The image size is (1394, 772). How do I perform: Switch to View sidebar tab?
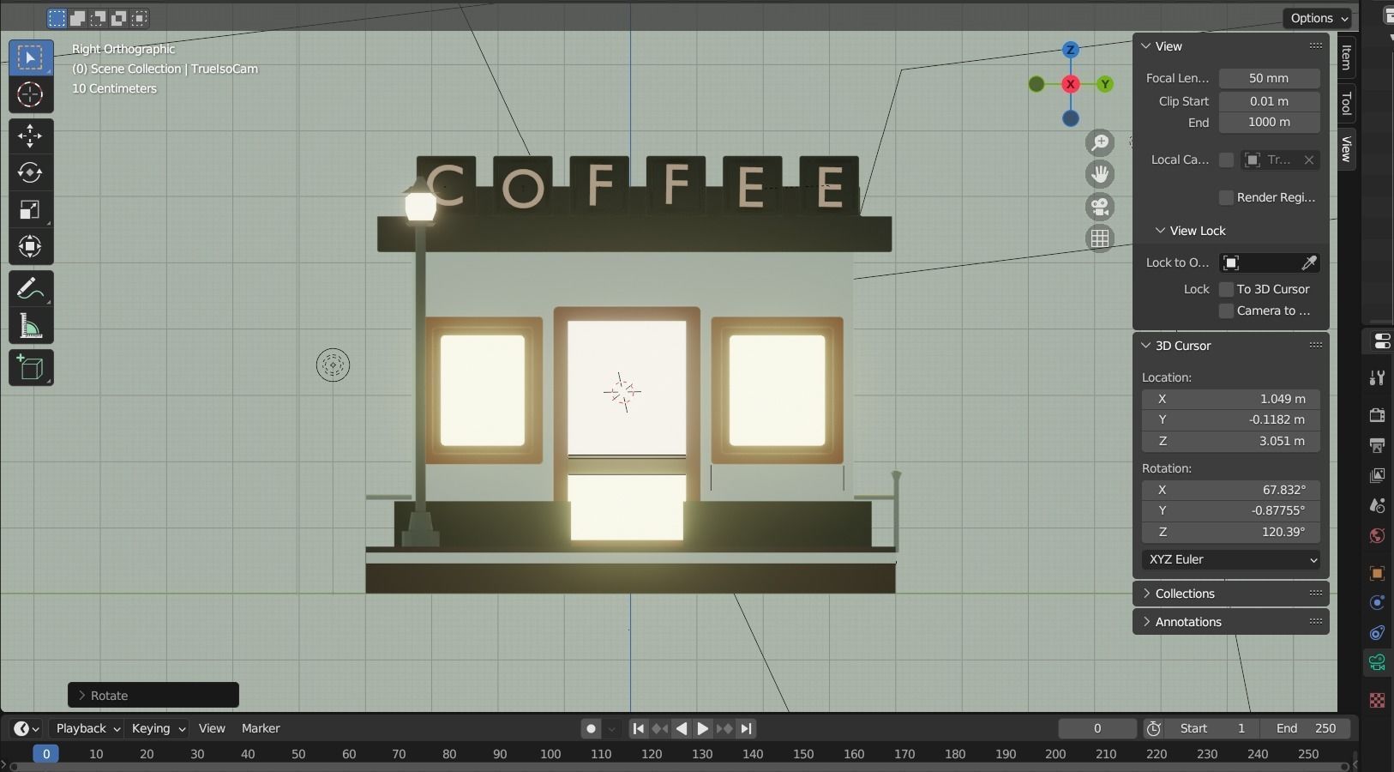coord(1346,149)
